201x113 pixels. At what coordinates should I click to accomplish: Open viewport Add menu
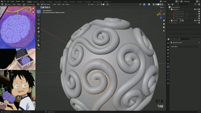click(x=63, y=4)
